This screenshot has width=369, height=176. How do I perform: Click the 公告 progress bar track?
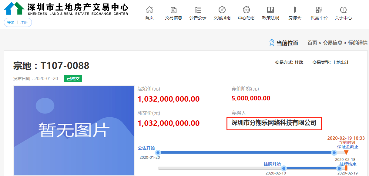(252, 152)
